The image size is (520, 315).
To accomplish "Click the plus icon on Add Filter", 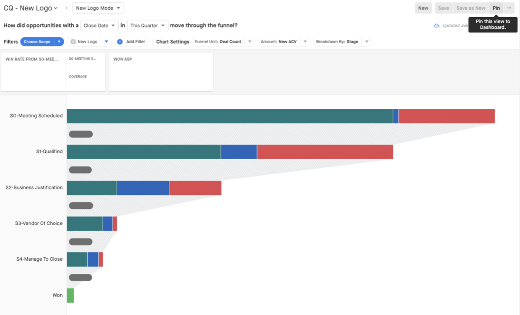I will pyautogui.click(x=120, y=42).
